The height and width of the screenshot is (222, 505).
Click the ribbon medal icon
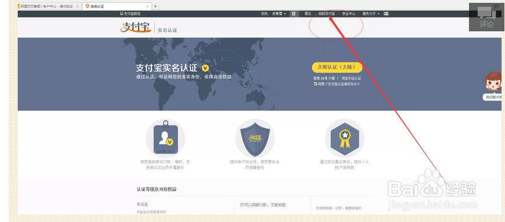(x=344, y=138)
